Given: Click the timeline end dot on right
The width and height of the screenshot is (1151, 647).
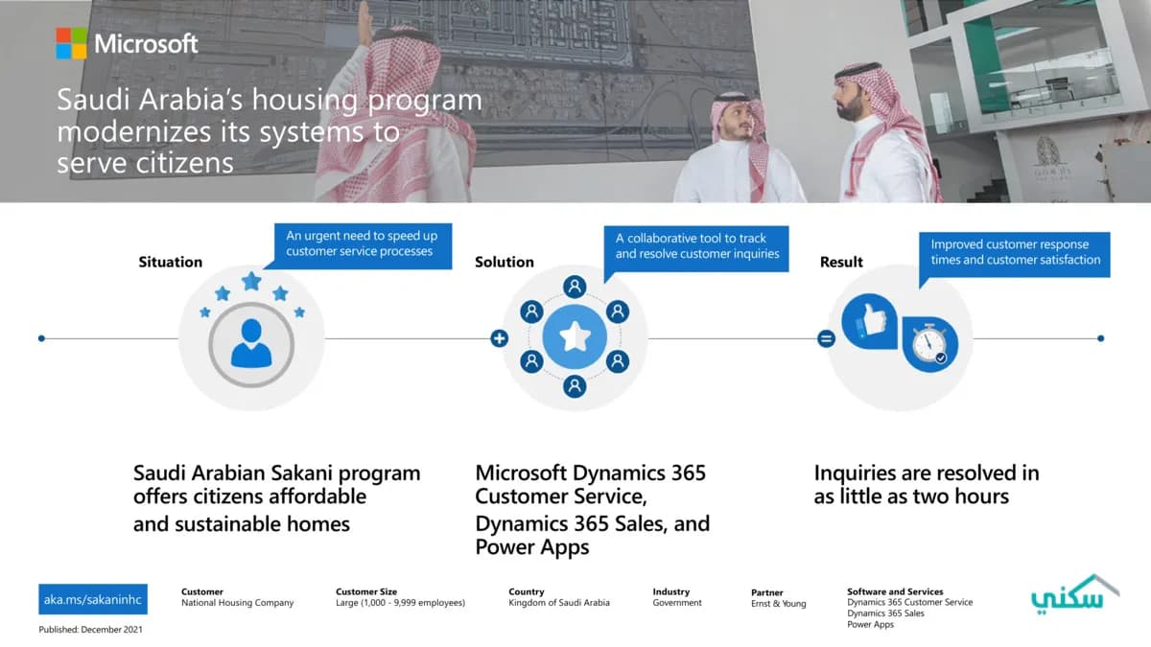Looking at the screenshot, I should [x=1100, y=338].
